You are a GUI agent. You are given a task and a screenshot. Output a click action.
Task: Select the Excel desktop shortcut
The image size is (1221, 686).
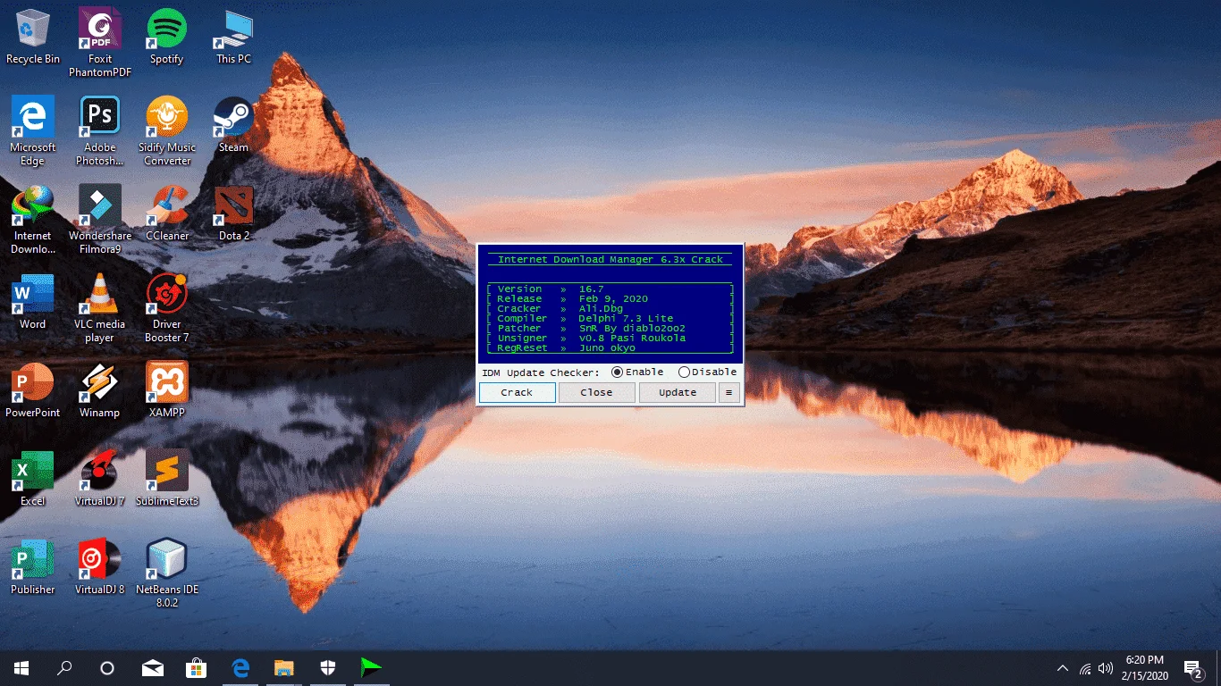(33, 478)
